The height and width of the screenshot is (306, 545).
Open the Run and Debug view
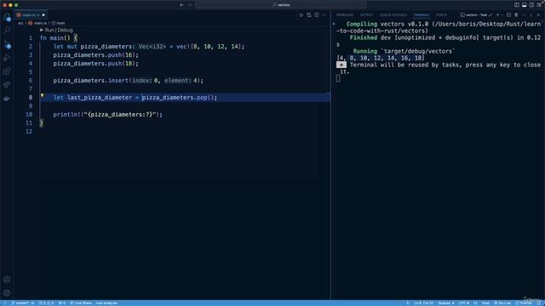pos(7,58)
